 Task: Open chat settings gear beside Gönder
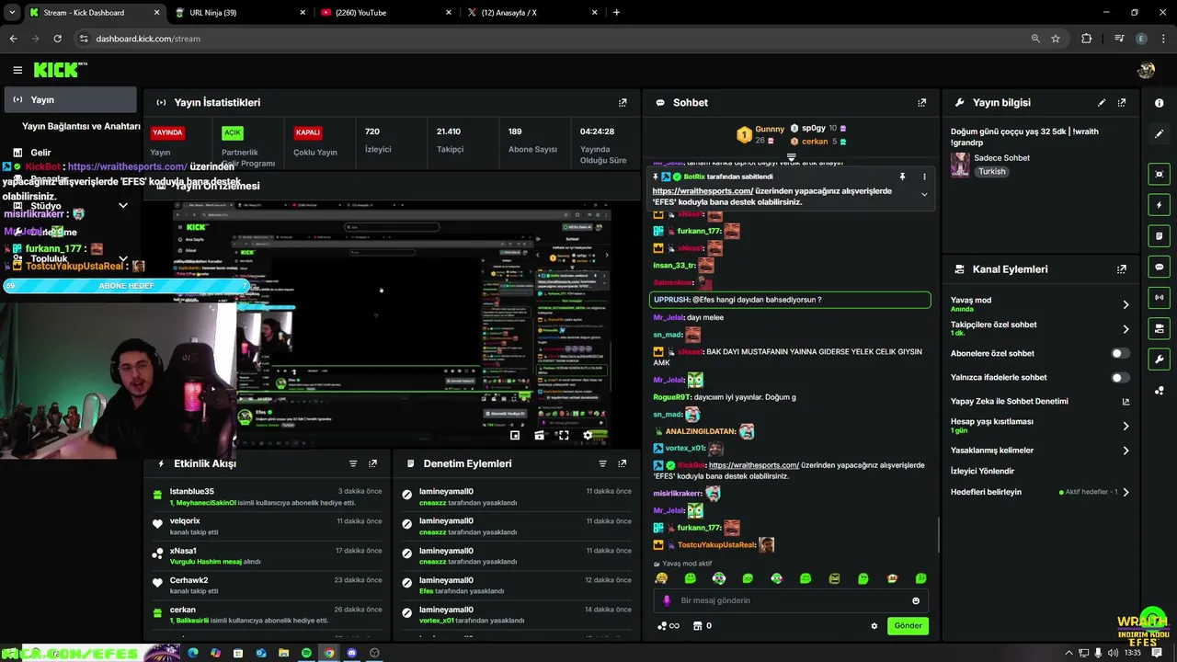[874, 626]
